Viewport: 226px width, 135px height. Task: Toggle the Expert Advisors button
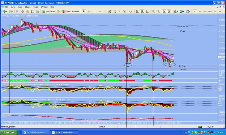click(x=71, y=12)
